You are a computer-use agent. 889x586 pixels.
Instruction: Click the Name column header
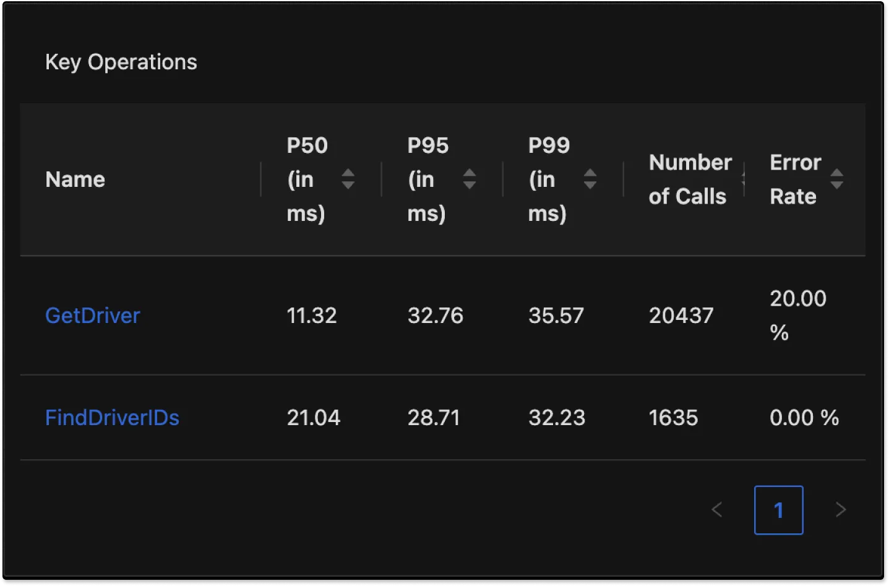(75, 179)
